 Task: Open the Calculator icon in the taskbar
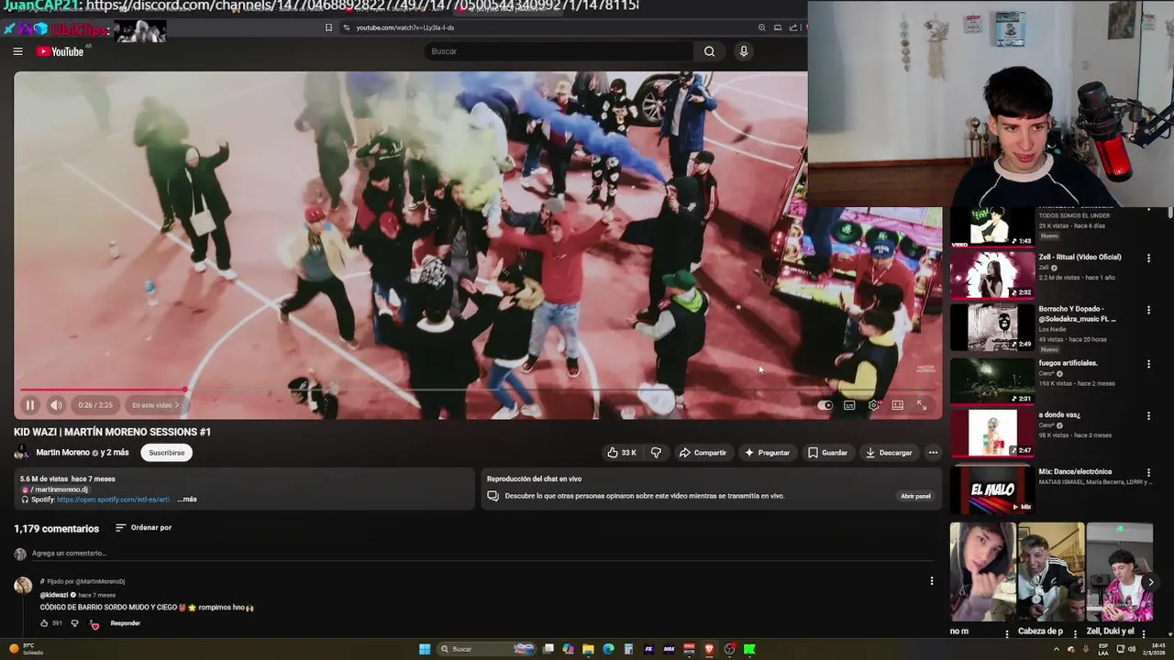628,649
